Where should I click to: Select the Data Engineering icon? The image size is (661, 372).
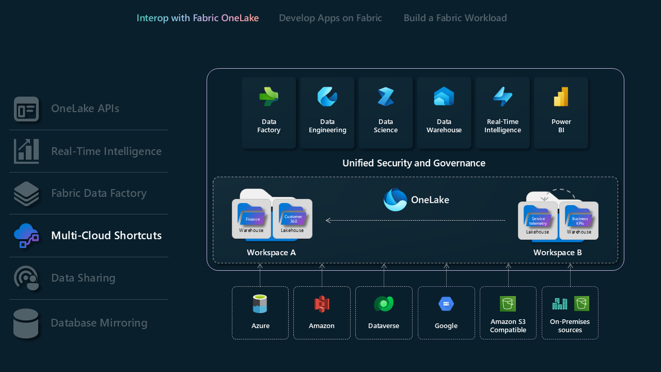click(x=327, y=97)
